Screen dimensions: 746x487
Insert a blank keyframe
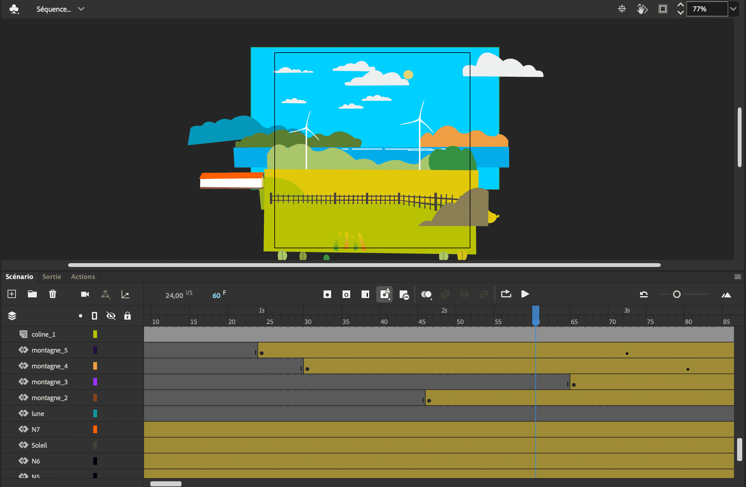point(346,294)
